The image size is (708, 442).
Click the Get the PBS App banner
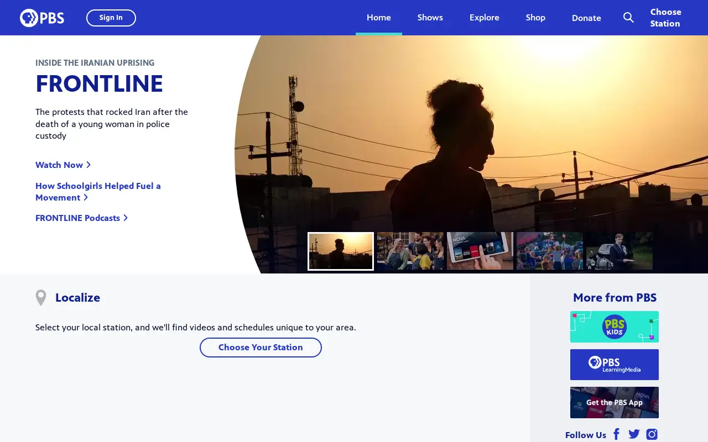(x=615, y=402)
